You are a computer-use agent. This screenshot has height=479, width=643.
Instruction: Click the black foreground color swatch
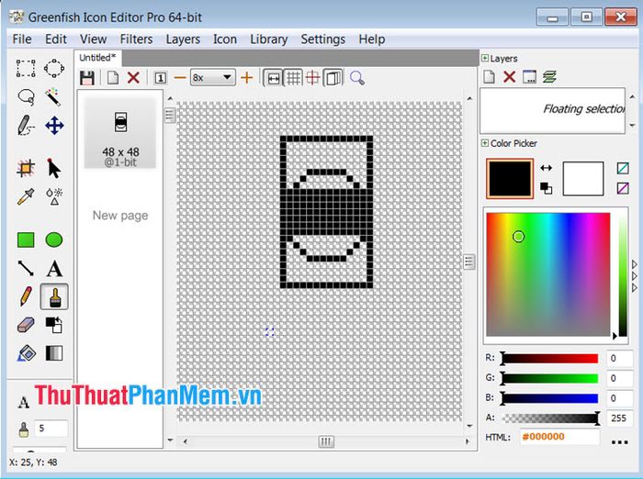(x=510, y=179)
